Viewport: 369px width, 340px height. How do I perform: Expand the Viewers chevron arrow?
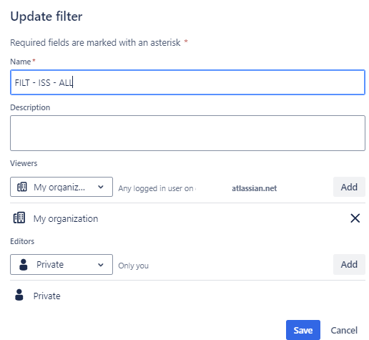(x=101, y=187)
